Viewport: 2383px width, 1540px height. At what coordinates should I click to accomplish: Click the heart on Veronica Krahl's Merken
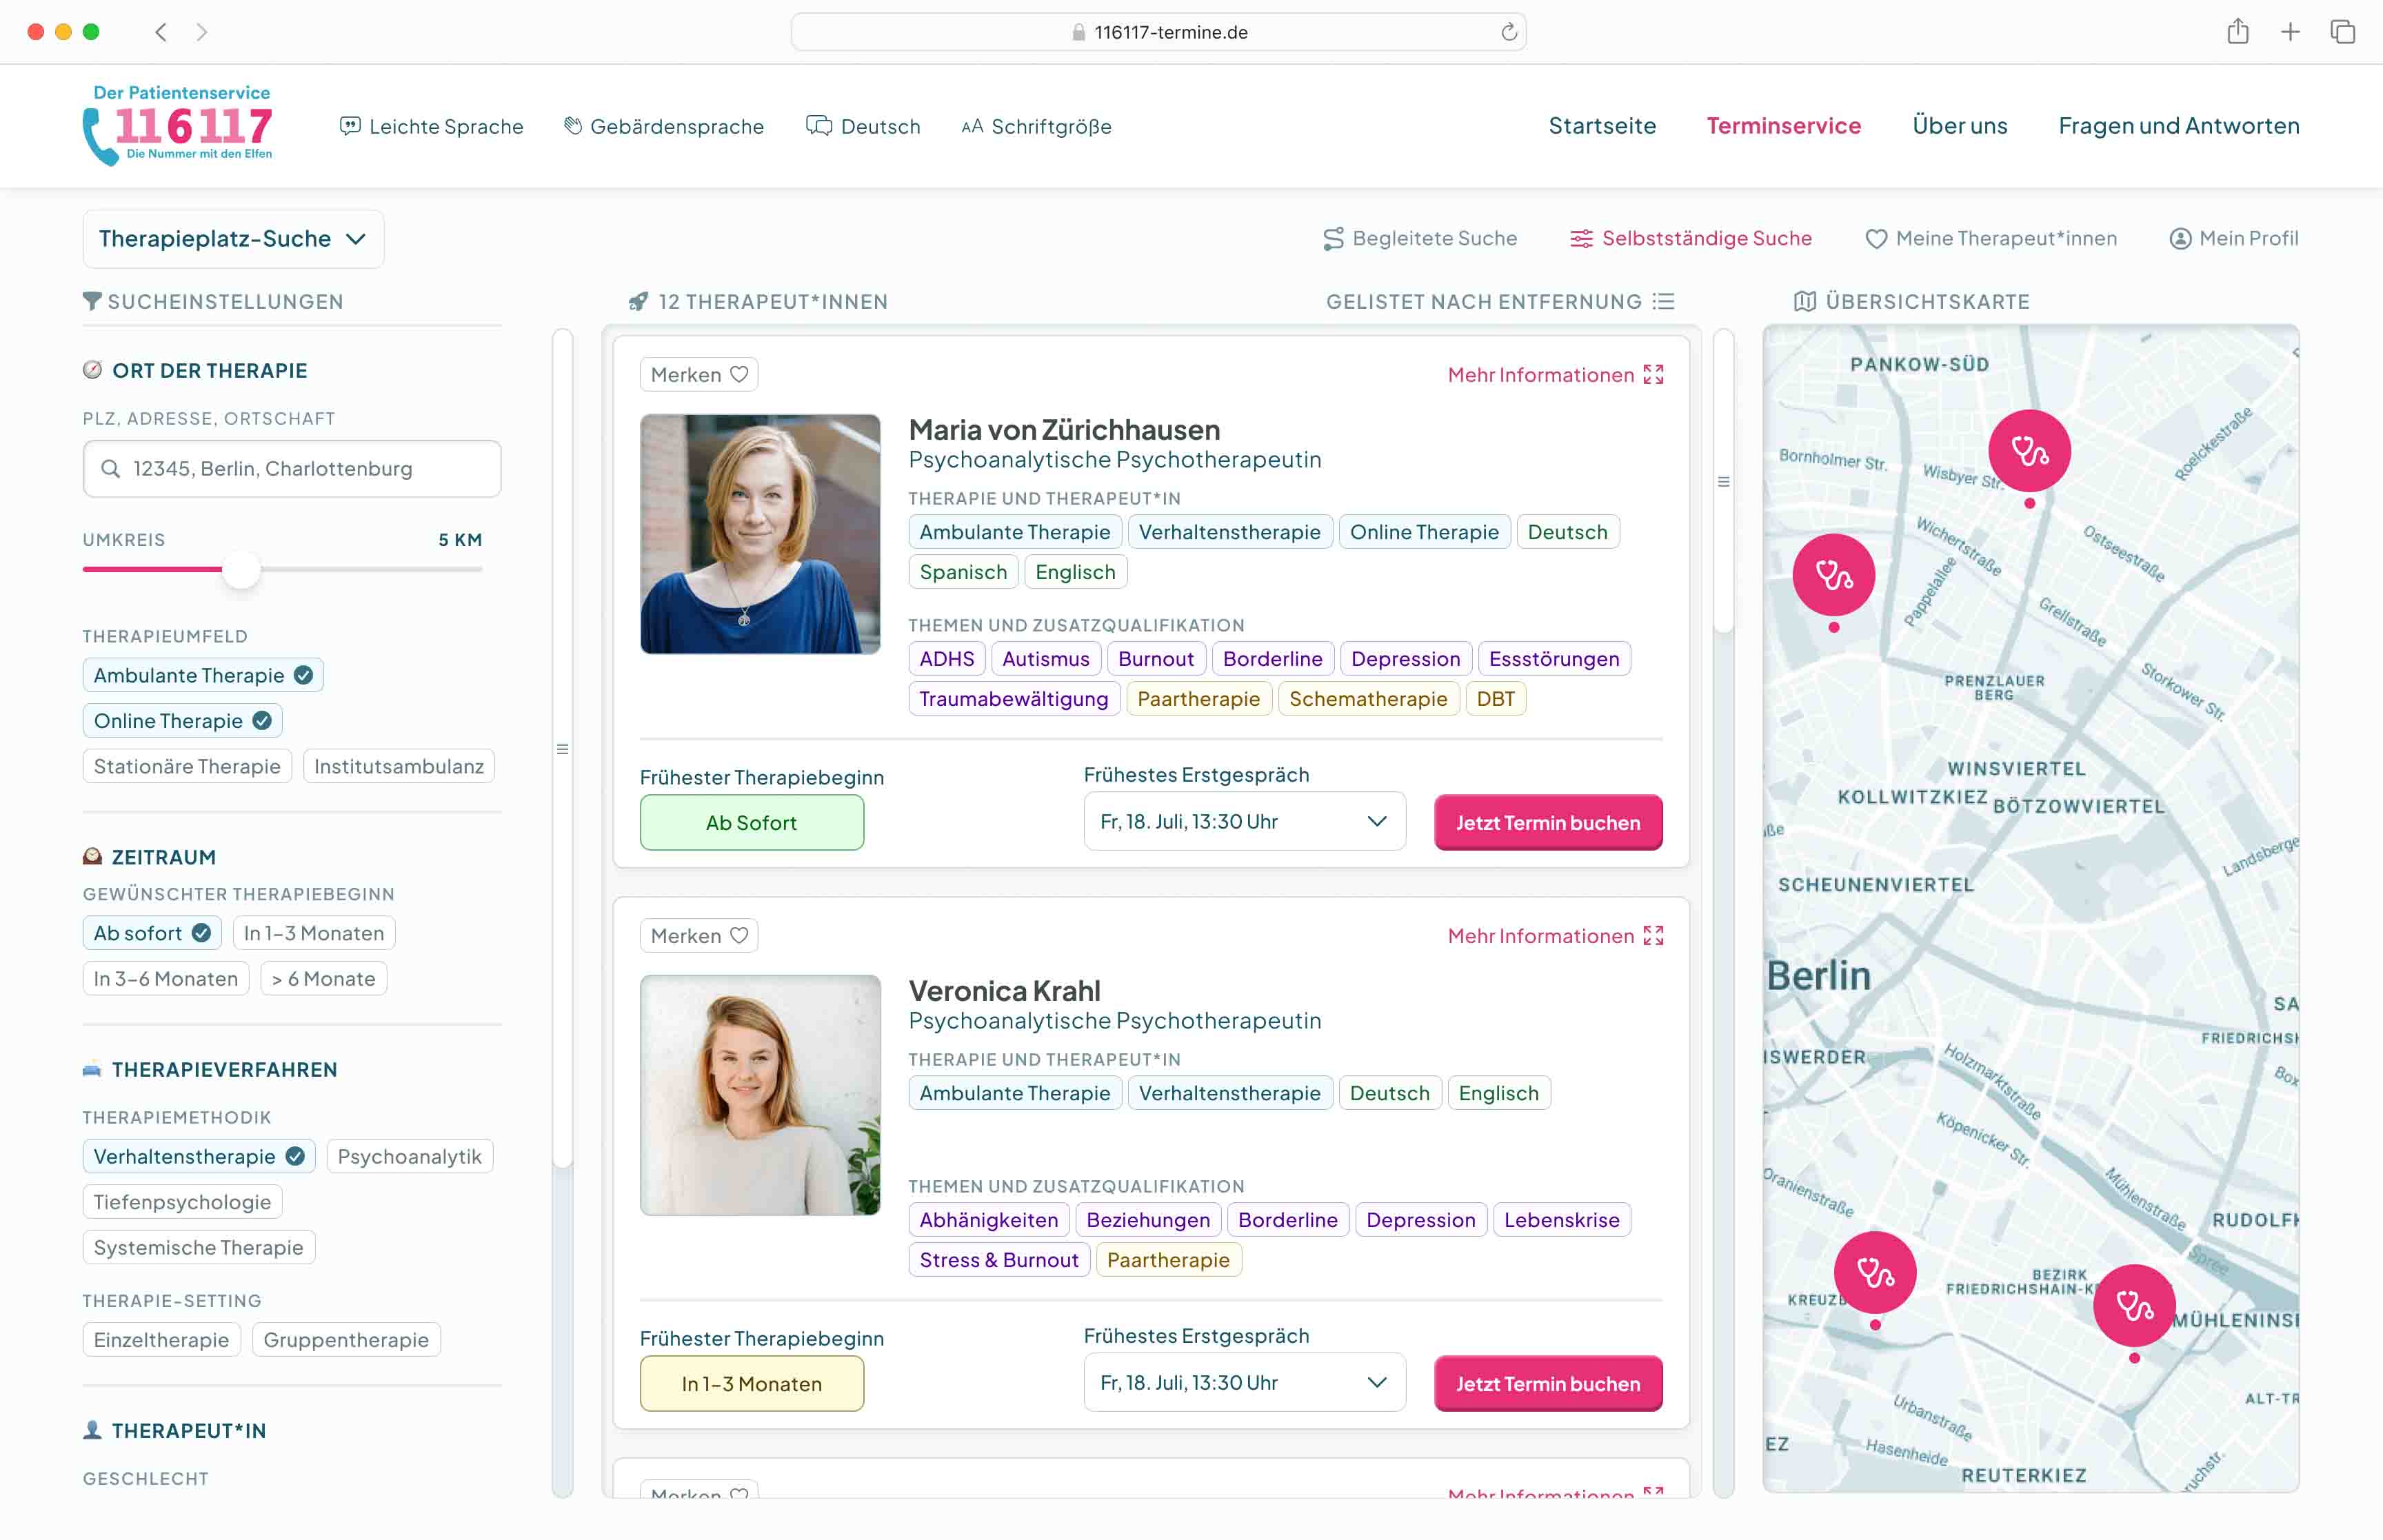tap(739, 935)
